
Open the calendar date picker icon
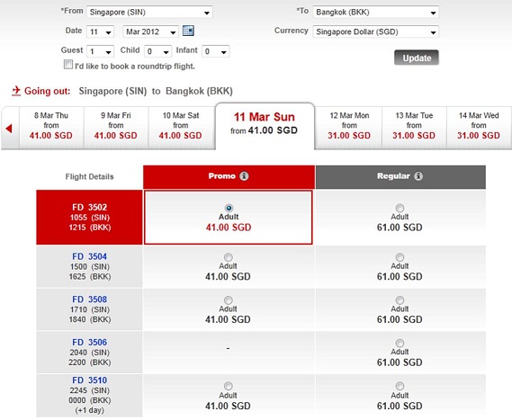188,31
